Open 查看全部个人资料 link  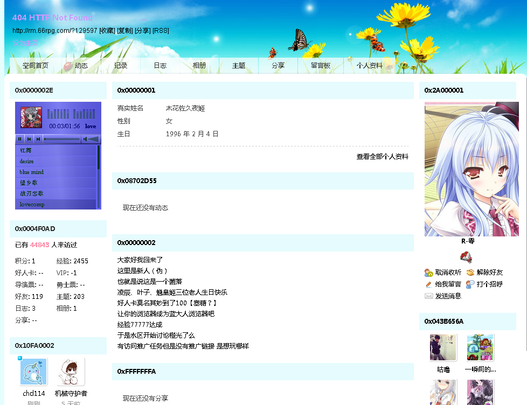[383, 157]
